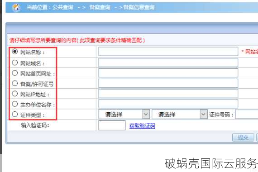Select the 证件类型 radio button
The width and height of the screenshot is (258, 172).
coord(15,114)
